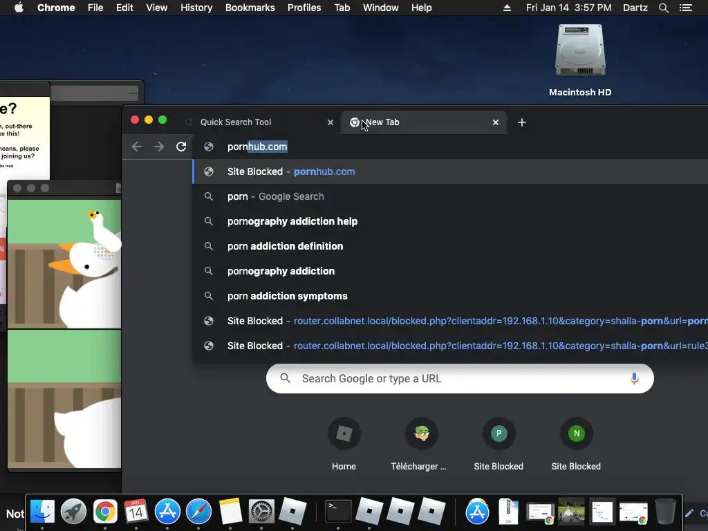Open System Preferences gear in dock

261,512
